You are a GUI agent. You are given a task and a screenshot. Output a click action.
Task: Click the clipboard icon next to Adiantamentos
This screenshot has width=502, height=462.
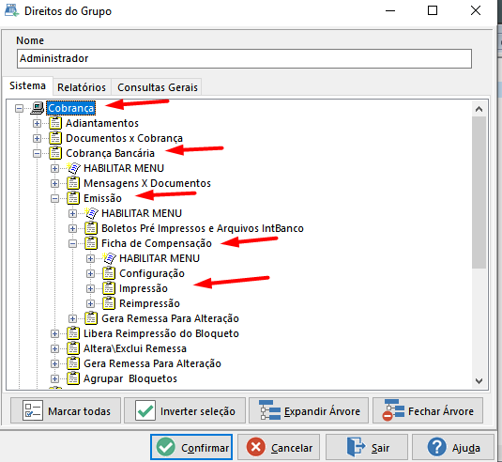pyautogui.click(x=55, y=123)
